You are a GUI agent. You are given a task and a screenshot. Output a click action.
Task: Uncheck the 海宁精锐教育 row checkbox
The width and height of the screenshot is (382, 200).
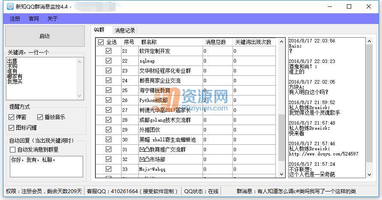click(x=109, y=90)
